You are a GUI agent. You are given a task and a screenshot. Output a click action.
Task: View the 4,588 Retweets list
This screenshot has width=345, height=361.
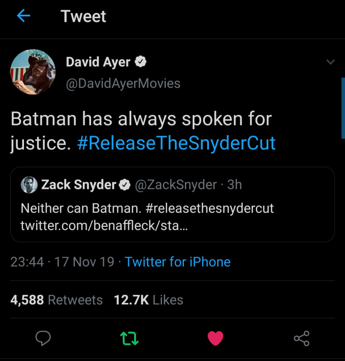click(57, 300)
